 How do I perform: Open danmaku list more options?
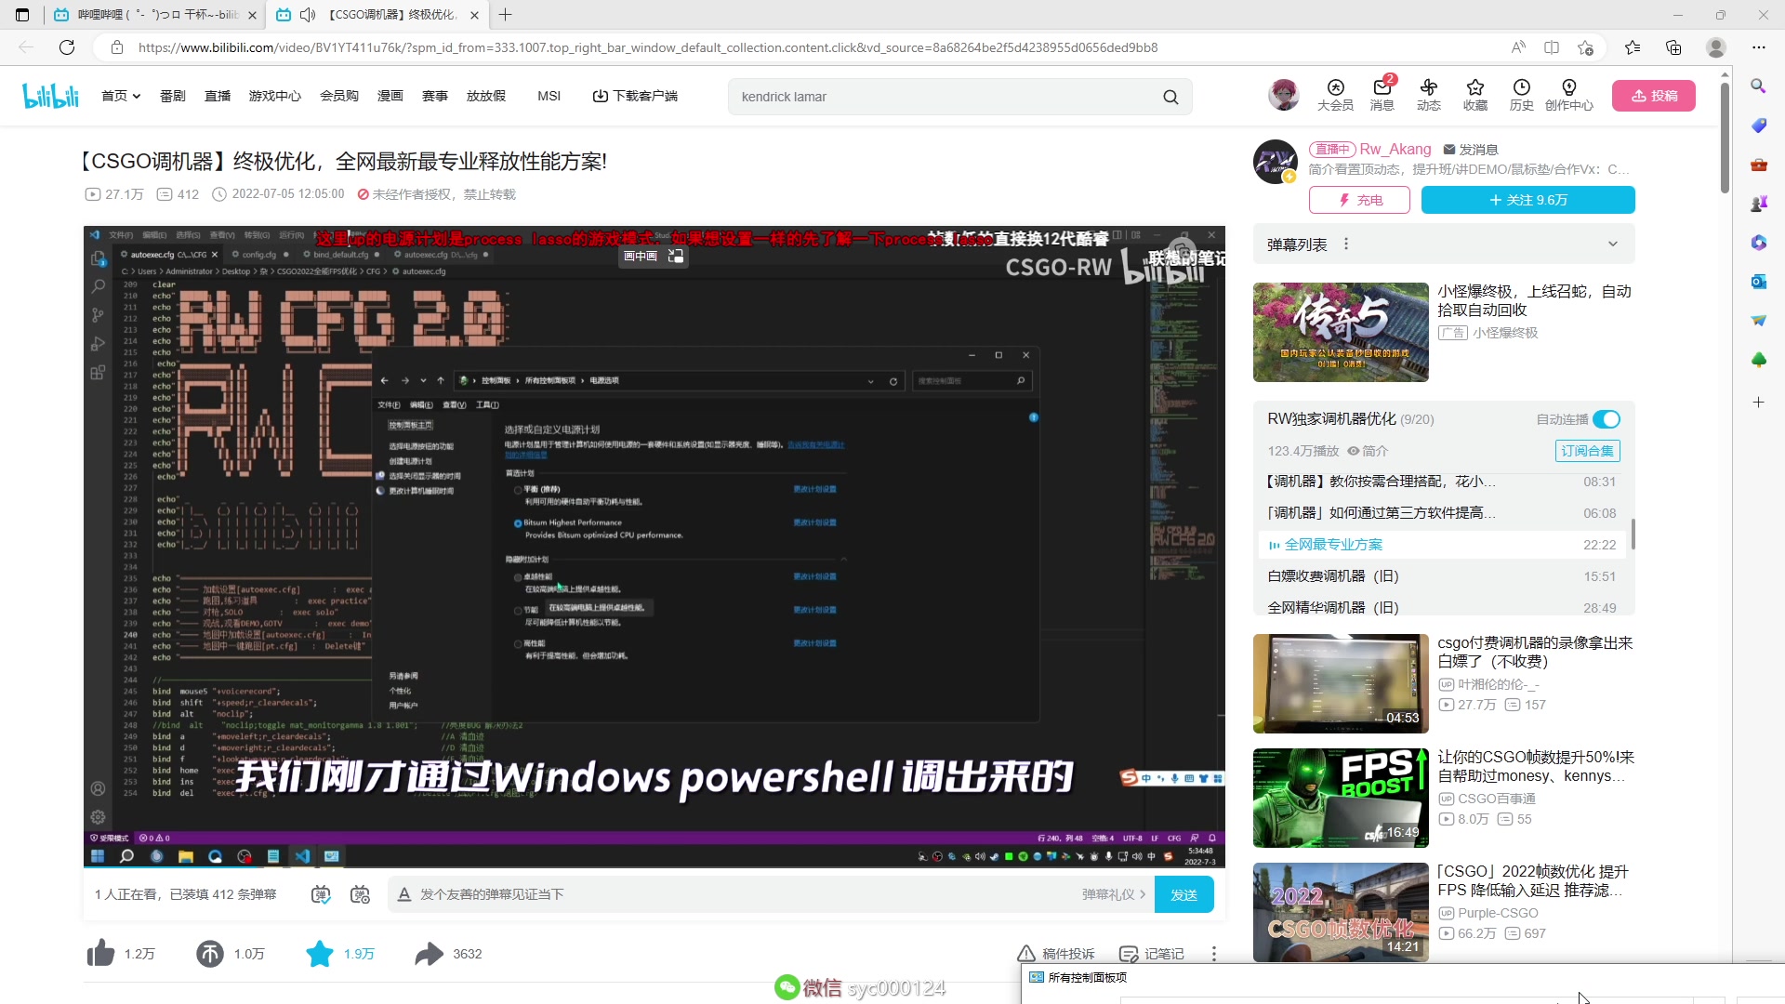[x=1346, y=244]
